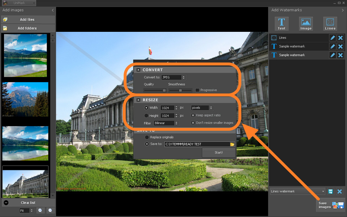Toggle Keep aspect ratio checkbox
The height and width of the screenshot is (217, 347).
click(193, 115)
